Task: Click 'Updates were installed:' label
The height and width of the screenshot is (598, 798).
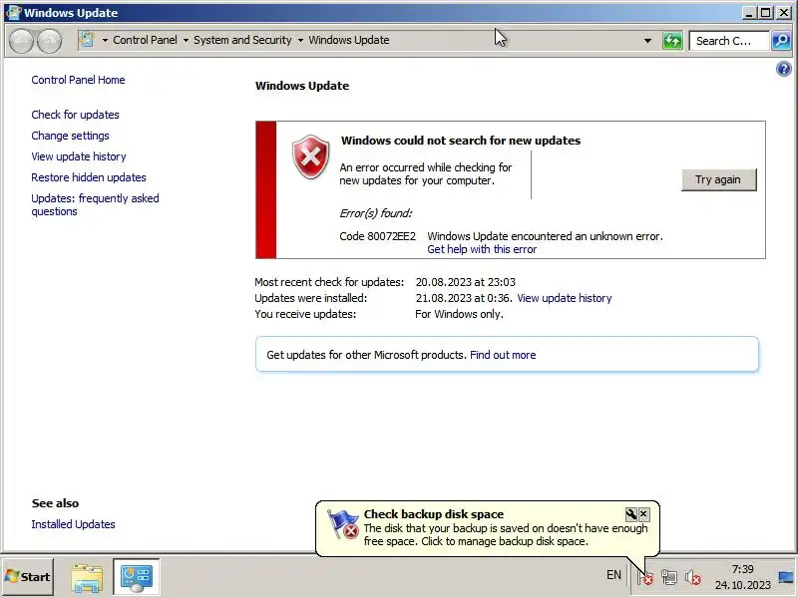Action: (310, 298)
